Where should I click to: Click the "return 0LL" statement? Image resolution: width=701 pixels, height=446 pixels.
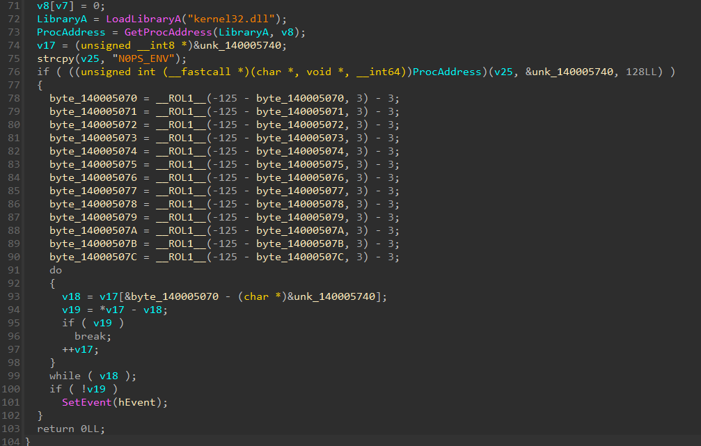71,429
